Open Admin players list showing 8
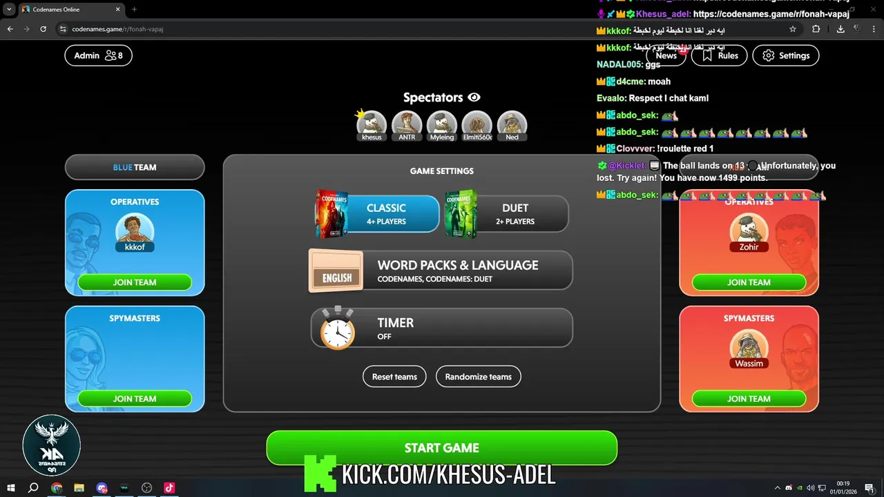Screen dimensions: 884x497 (x=98, y=55)
